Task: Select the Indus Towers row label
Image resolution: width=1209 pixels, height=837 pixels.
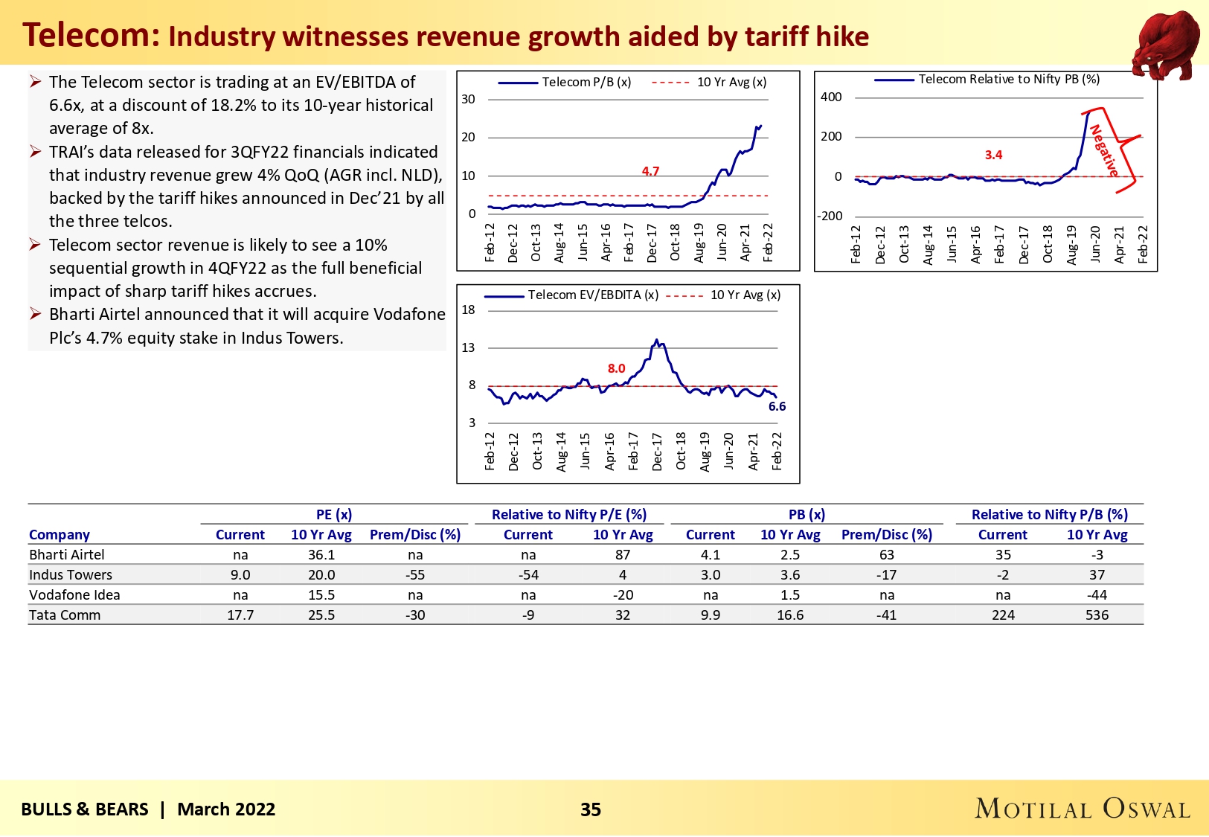Action: 71,575
